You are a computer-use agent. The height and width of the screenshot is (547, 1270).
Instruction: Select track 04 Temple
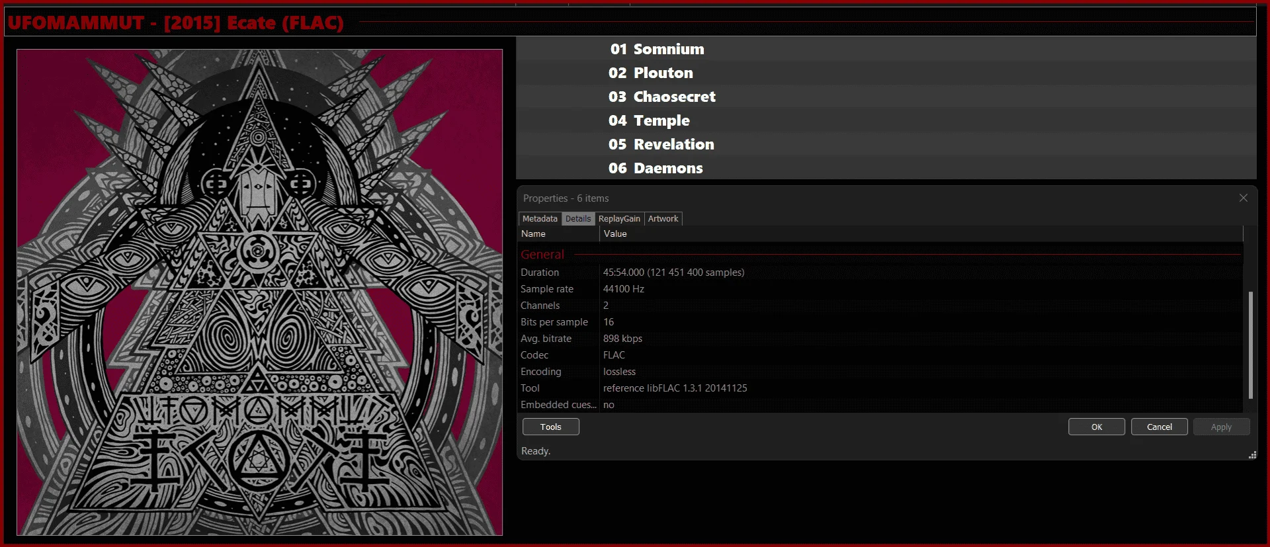click(886, 120)
